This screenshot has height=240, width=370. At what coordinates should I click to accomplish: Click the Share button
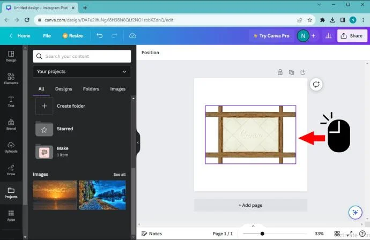click(x=352, y=35)
